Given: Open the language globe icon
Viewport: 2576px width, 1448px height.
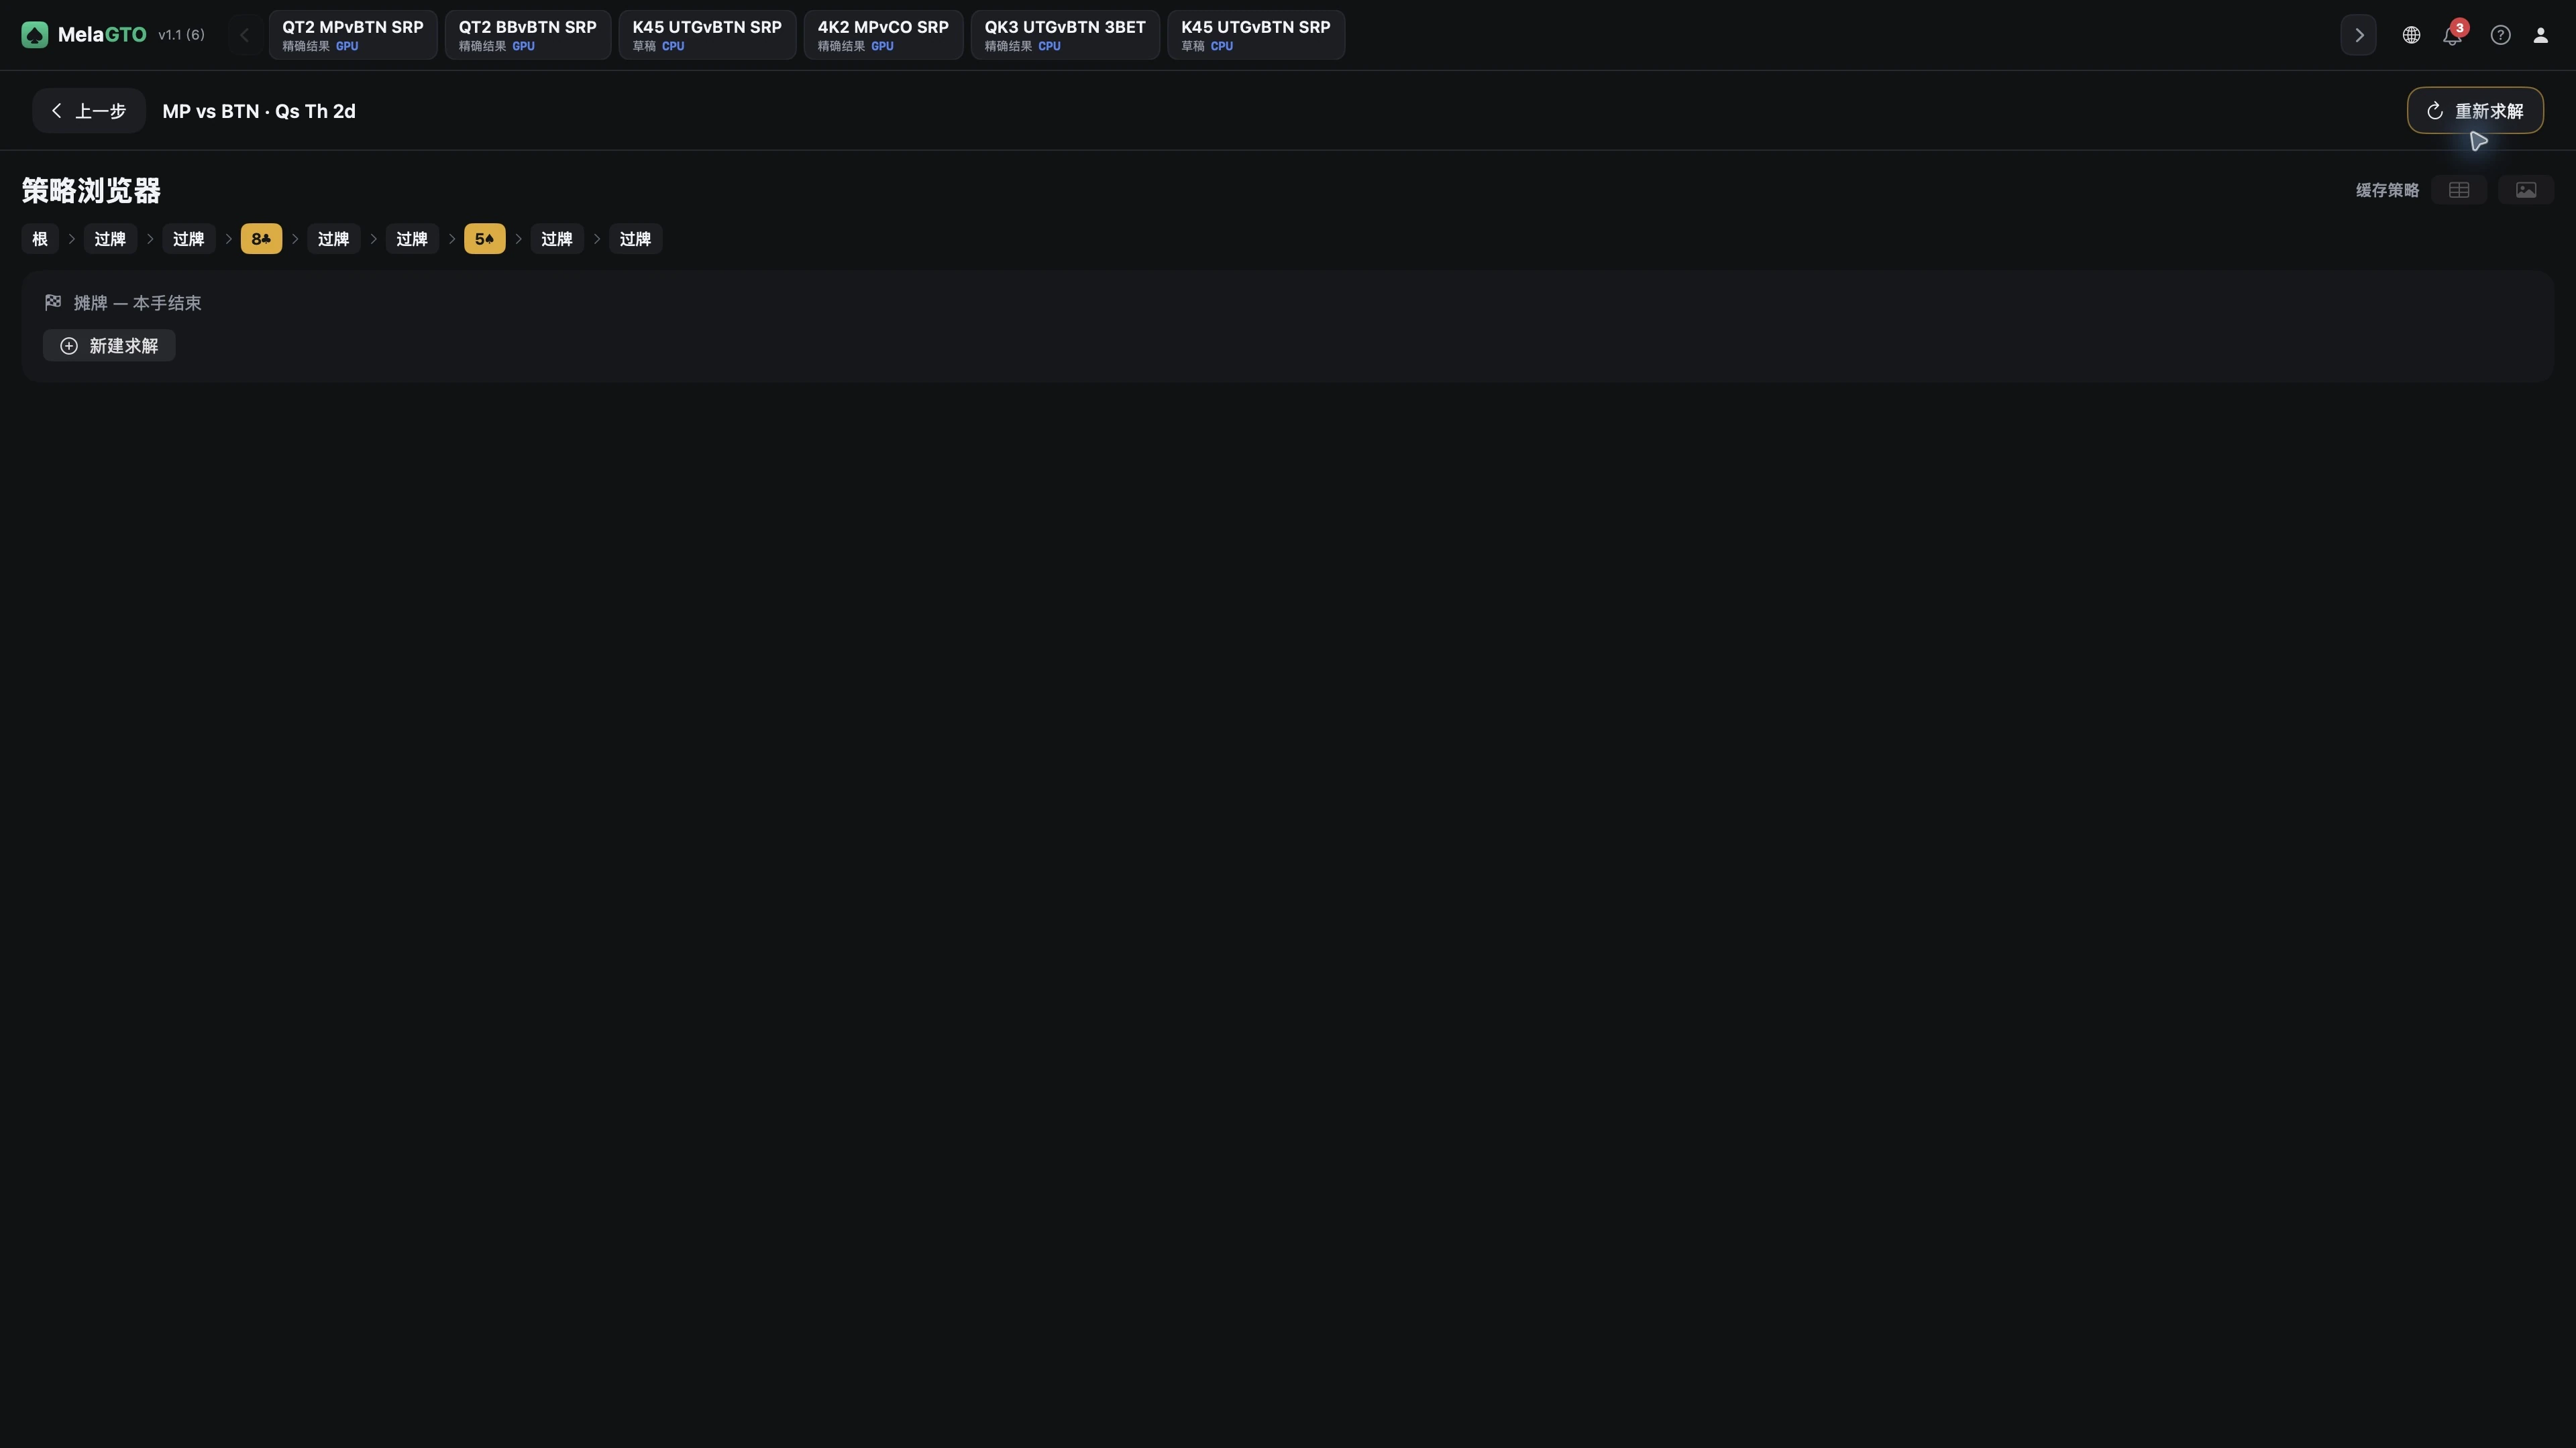Looking at the screenshot, I should (x=2411, y=35).
